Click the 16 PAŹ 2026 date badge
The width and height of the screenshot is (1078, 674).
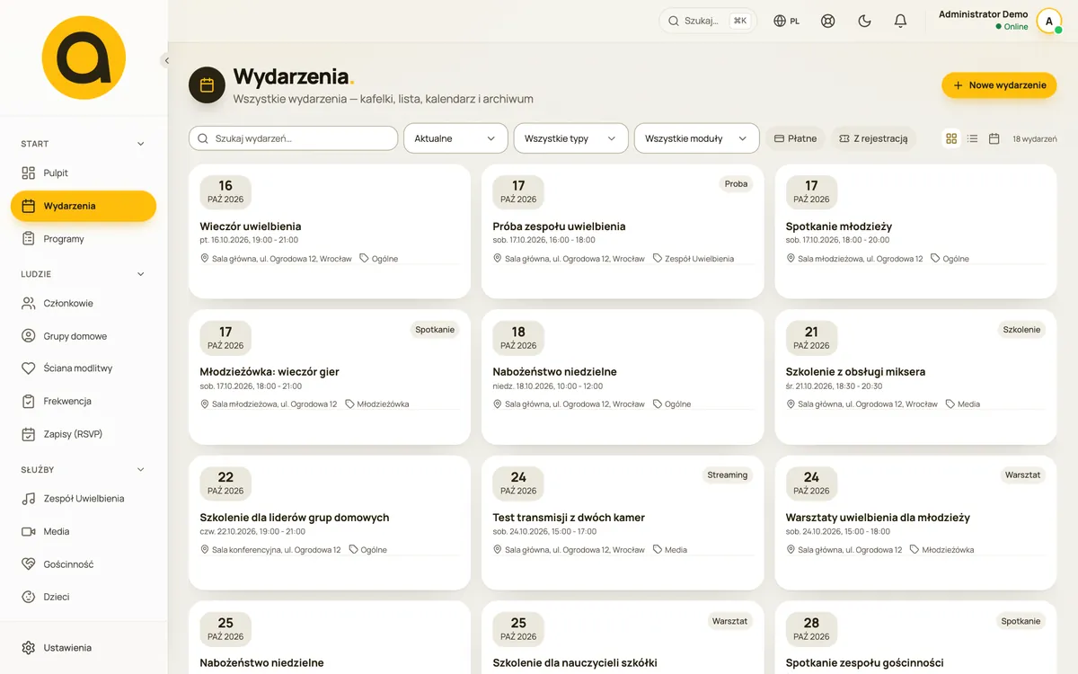[225, 192]
